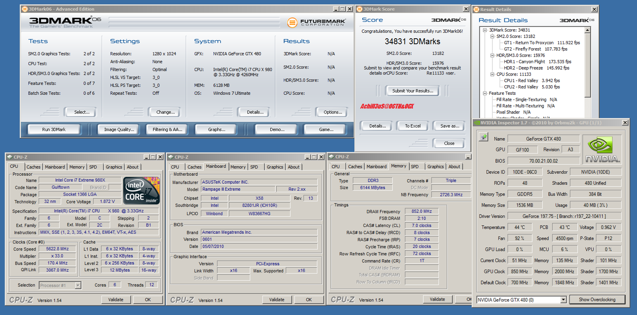
Task: Open SPD tab in CPU-Z mainboard window
Action: tap(254, 167)
